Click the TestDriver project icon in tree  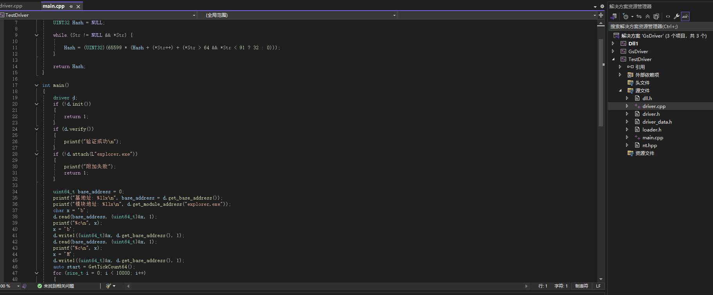623,59
